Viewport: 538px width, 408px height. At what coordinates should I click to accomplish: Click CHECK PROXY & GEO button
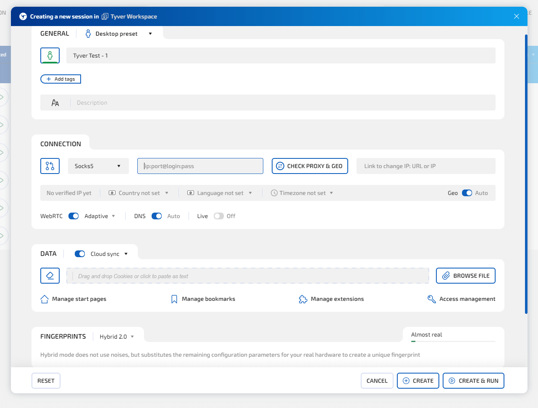click(x=310, y=166)
